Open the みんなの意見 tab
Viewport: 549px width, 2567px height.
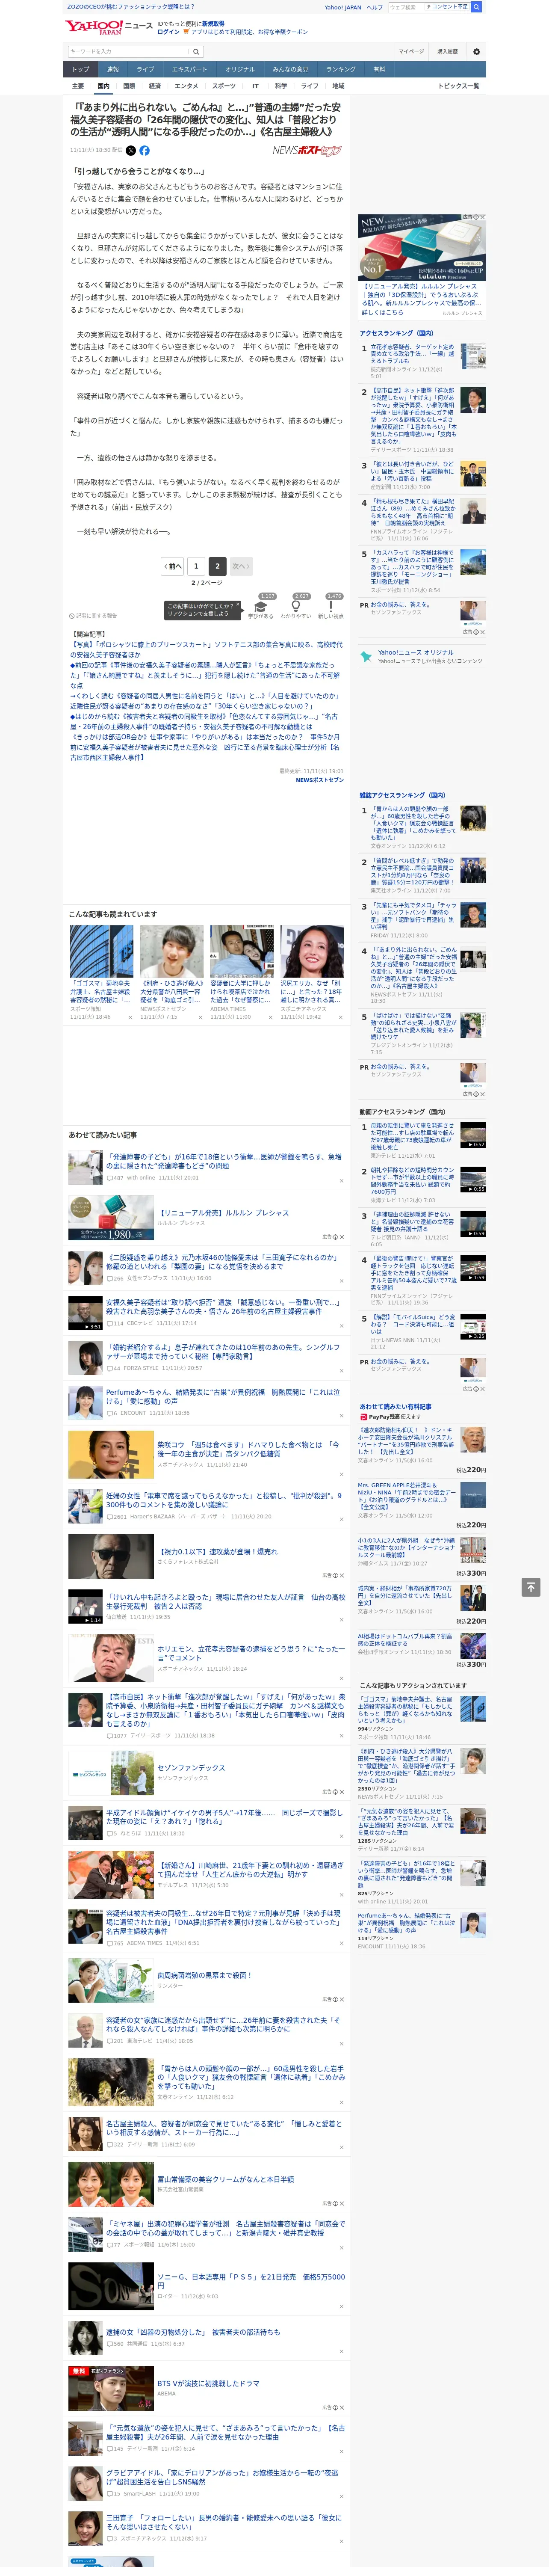(x=290, y=70)
